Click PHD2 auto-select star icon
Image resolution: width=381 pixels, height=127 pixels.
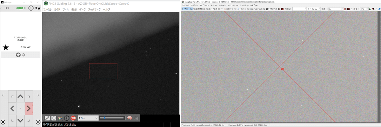[60, 118]
